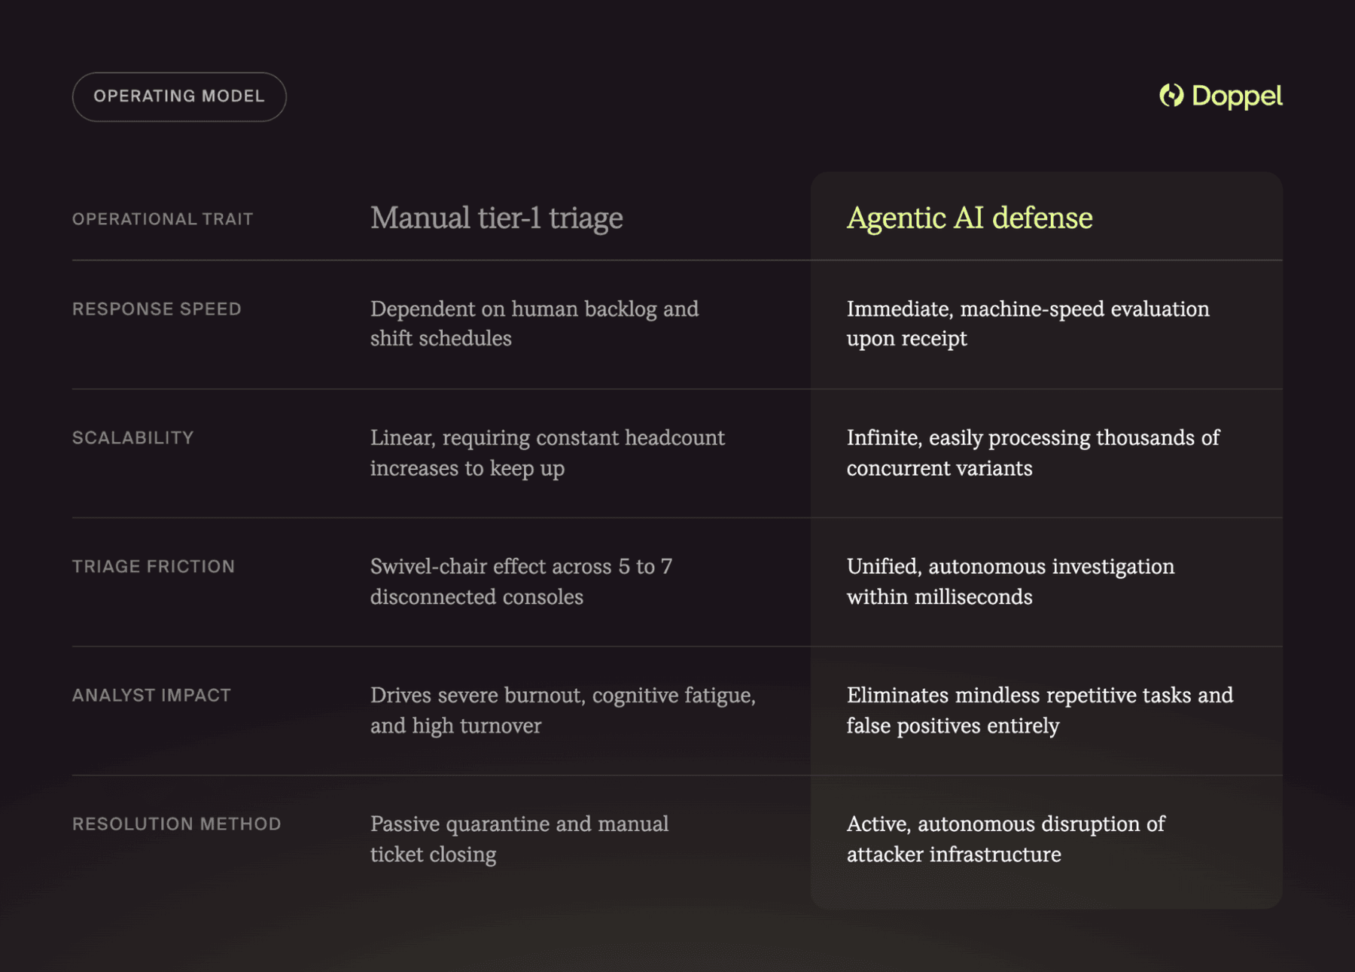The image size is (1355, 972).
Task: Click 'Unified, autonomous investigation within milliseconds'
Action: [1010, 581]
